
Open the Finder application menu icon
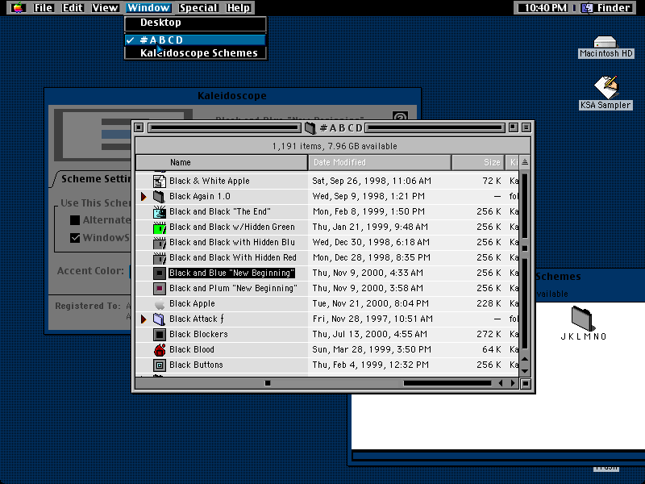coord(587,7)
